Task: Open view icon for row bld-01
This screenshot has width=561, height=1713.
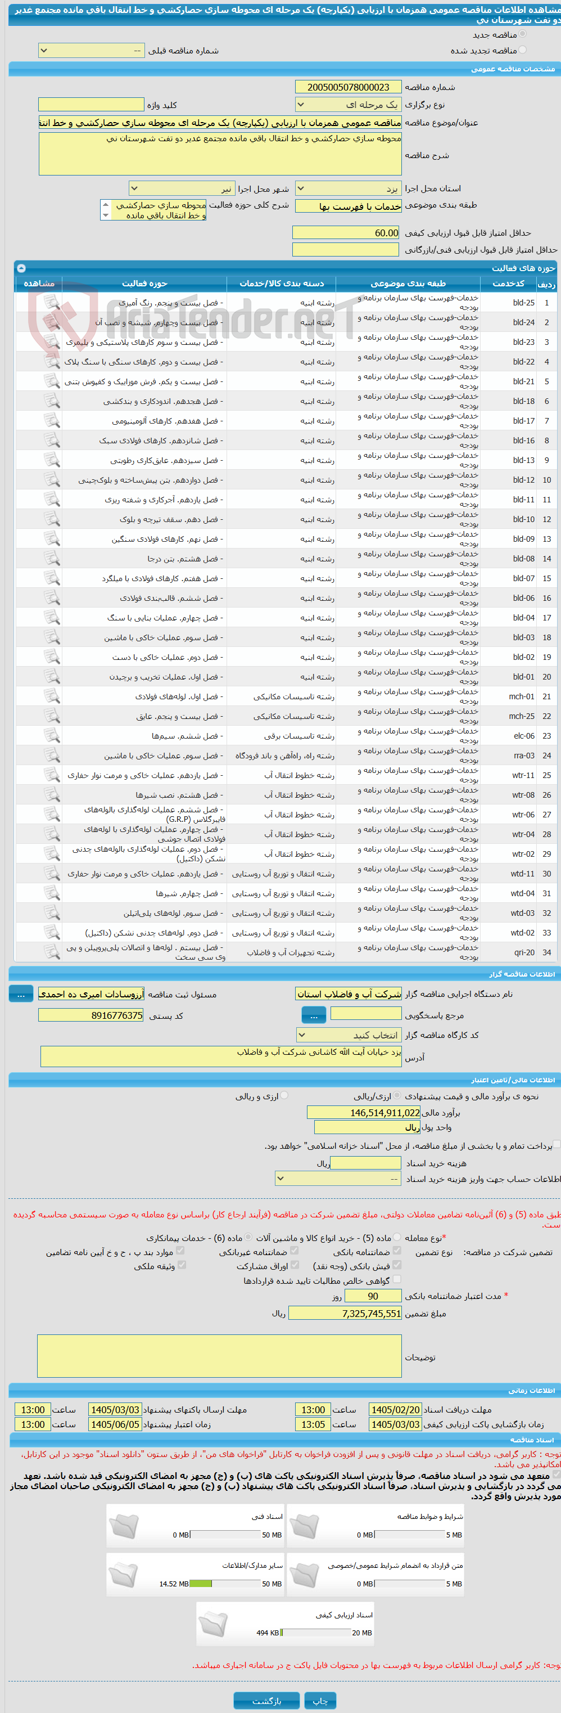Action: tap(52, 677)
